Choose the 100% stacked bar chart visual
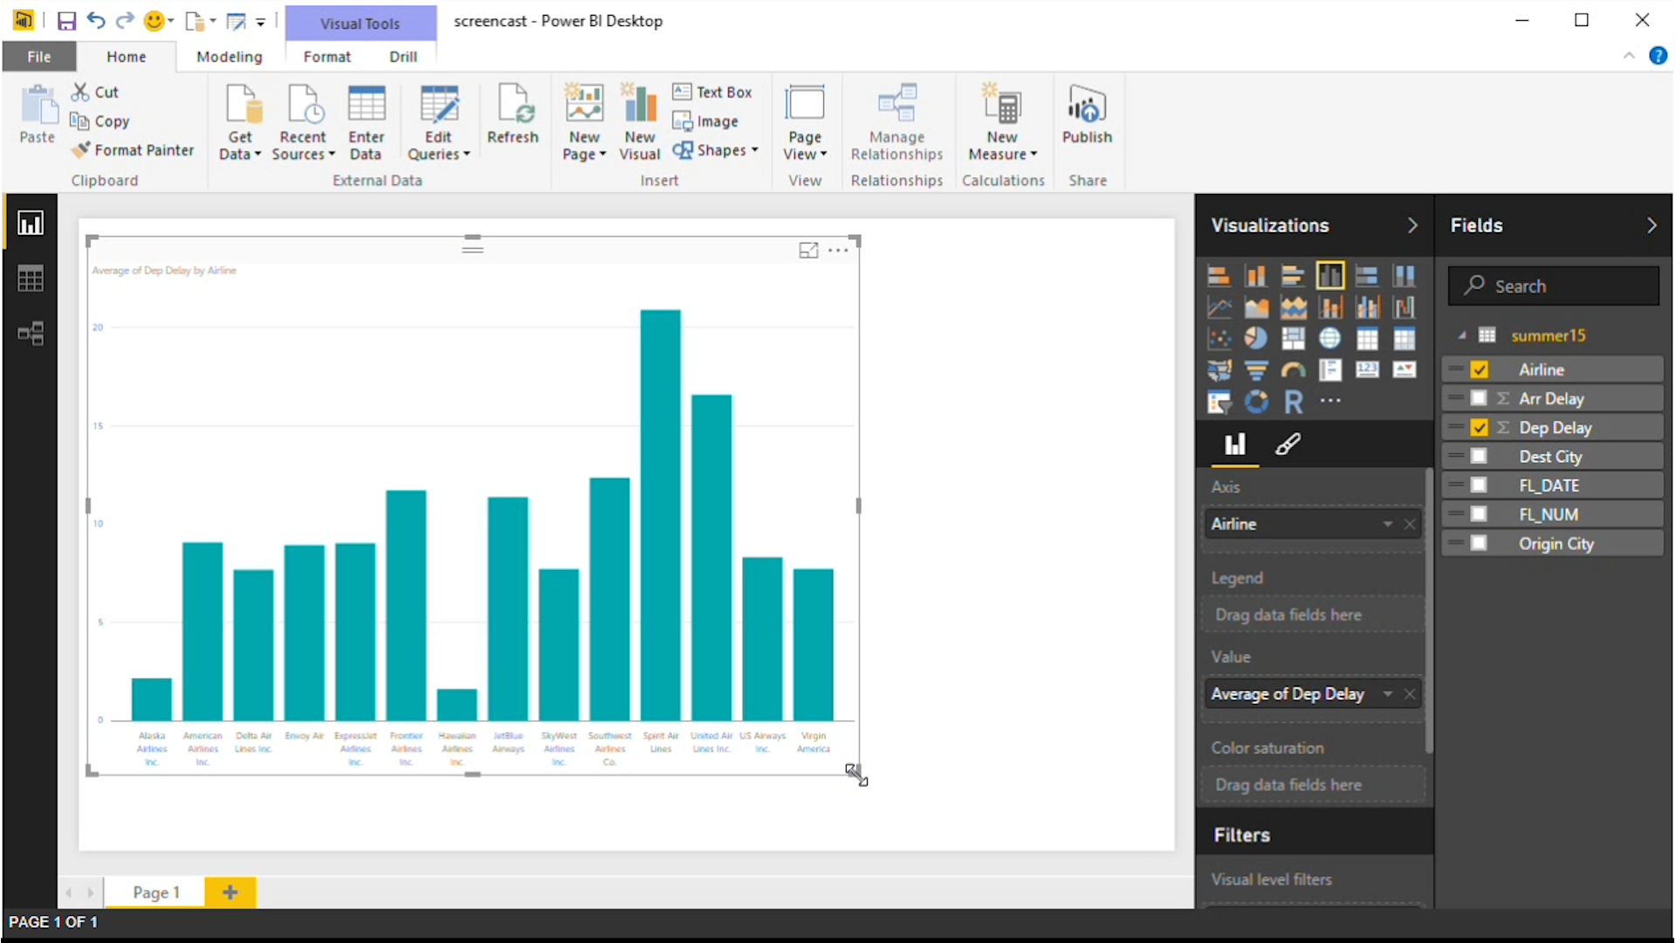Viewport: 1676px width, 943px height. click(1367, 277)
